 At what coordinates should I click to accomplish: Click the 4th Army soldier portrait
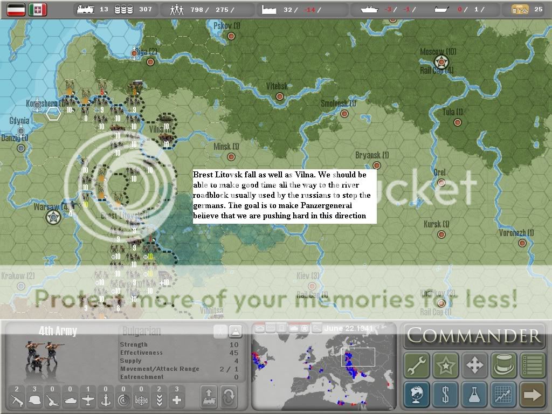tap(44, 356)
